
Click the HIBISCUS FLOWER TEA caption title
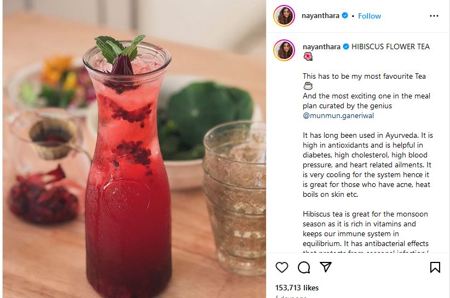391,46
